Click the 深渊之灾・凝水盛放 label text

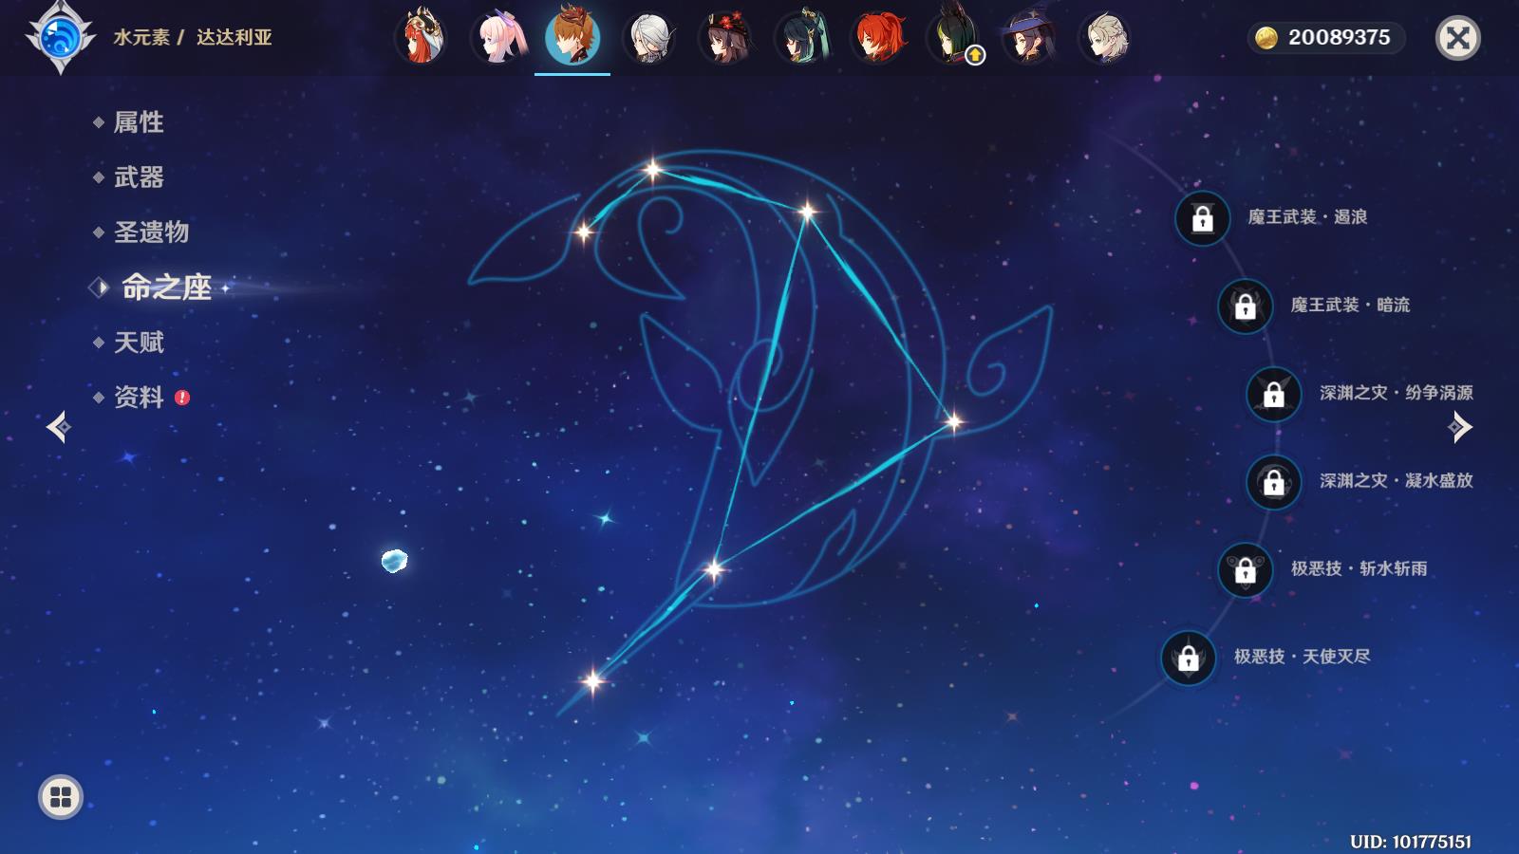click(x=1397, y=481)
